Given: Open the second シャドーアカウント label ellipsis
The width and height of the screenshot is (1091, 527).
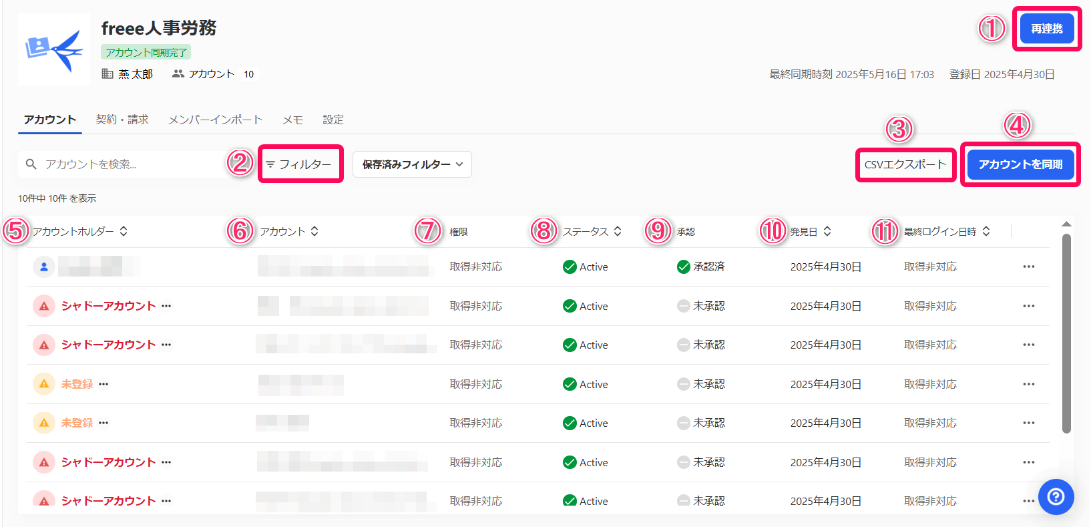Looking at the screenshot, I should (x=166, y=345).
